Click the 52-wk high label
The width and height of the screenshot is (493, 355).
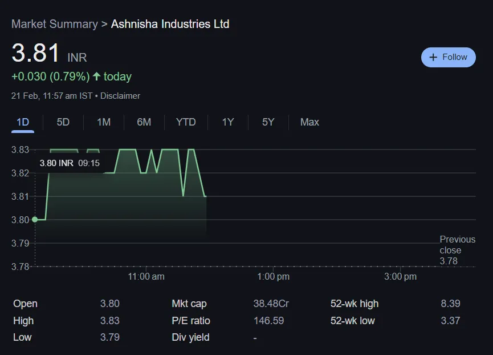tap(355, 304)
